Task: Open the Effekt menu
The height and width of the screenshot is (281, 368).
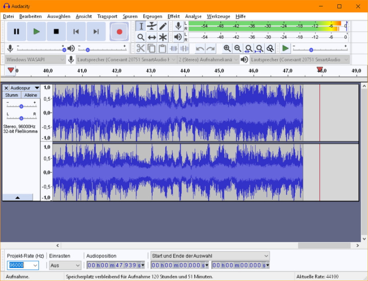Action: (174, 16)
